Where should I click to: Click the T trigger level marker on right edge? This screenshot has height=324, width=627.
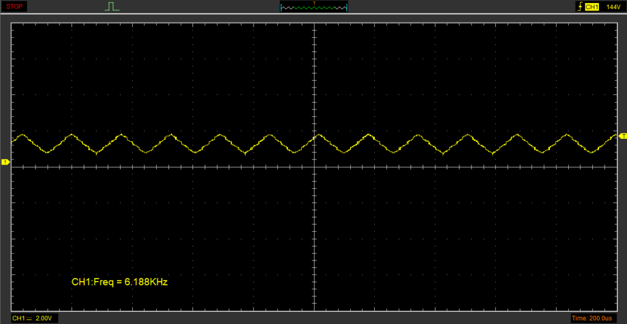[623, 135]
